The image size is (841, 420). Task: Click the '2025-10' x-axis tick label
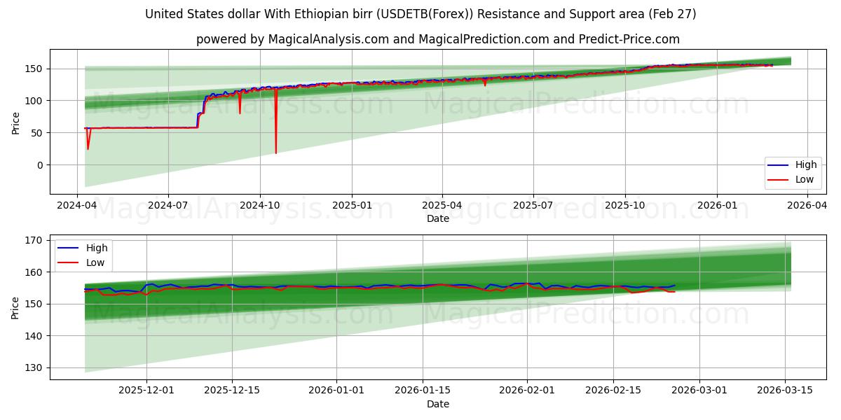(x=625, y=206)
